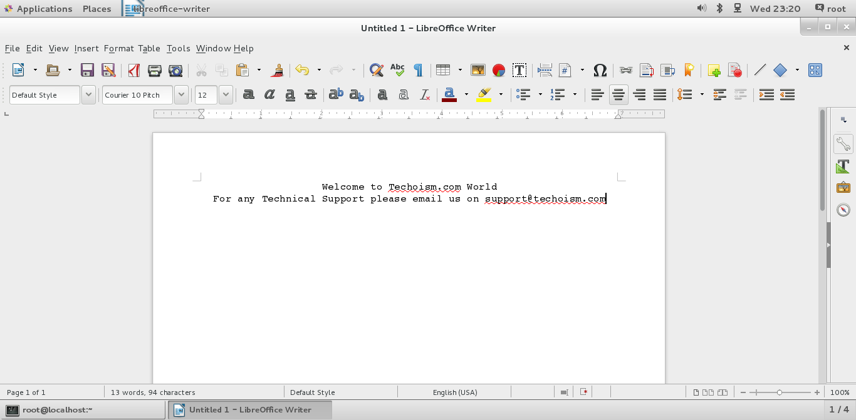Expand the paragraph style dropdown showing Default Style
856x420 pixels.
(x=88, y=95)
